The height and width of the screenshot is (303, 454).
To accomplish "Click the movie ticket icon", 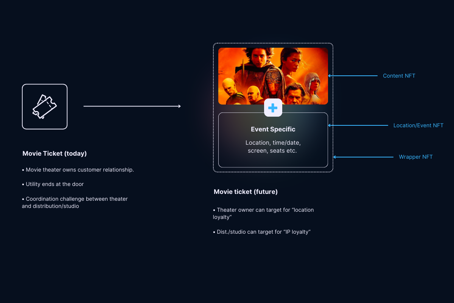I will [45, 107].
